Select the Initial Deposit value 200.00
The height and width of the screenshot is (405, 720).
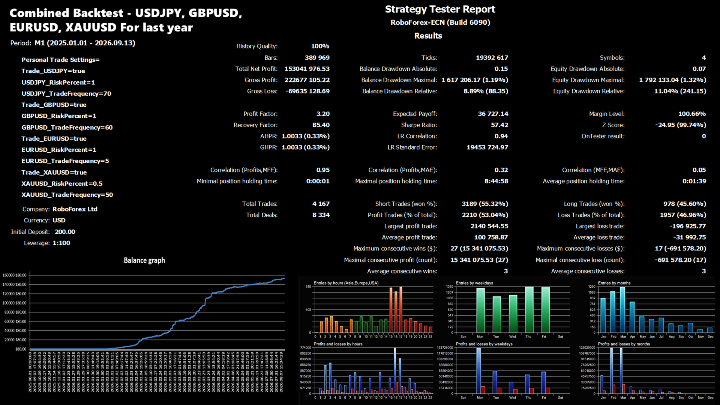(65, 232)
